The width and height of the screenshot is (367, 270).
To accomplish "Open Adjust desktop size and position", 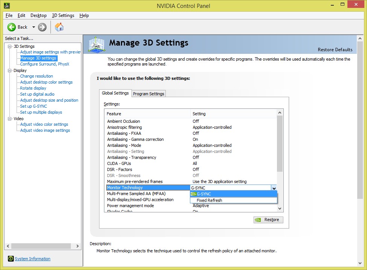I will [x=49, y=100].
